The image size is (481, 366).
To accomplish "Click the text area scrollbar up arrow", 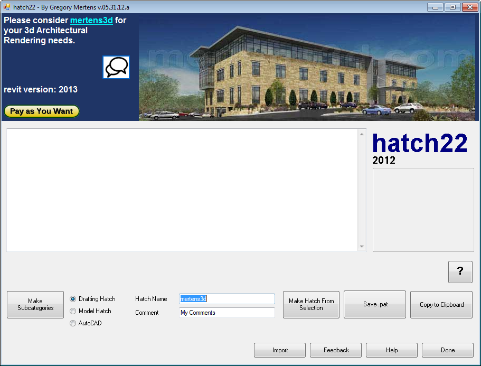I will (x=362, y=134).
